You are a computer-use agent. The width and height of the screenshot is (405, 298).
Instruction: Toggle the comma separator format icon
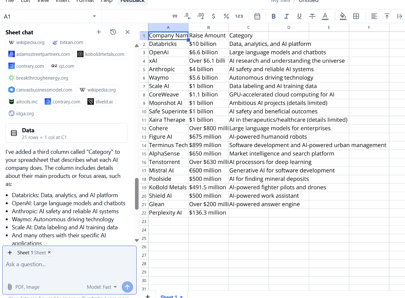(x=175, y=16)
